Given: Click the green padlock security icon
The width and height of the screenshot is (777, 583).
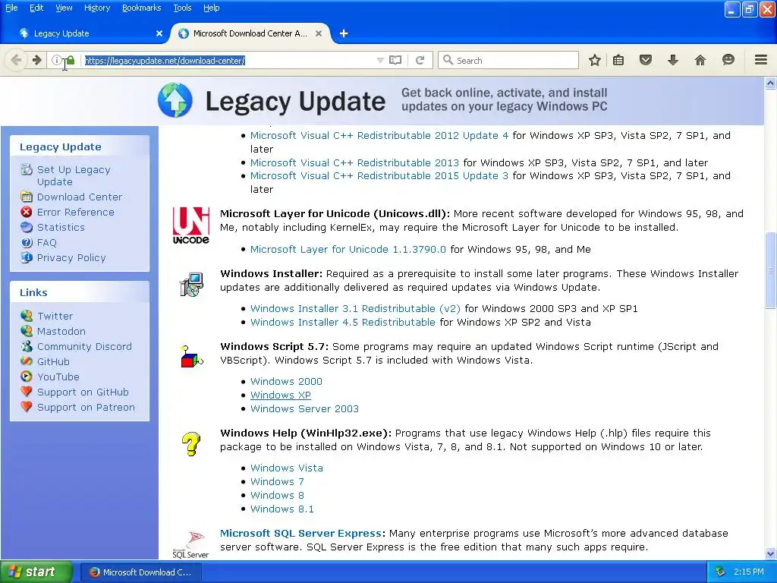Looking at the screenshot, I should pyautogui.click(x=71, y=61).
